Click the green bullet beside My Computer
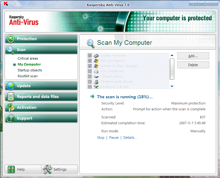This screenshot has height=178, width=220. pyautogui.click(x=15, y=65)
